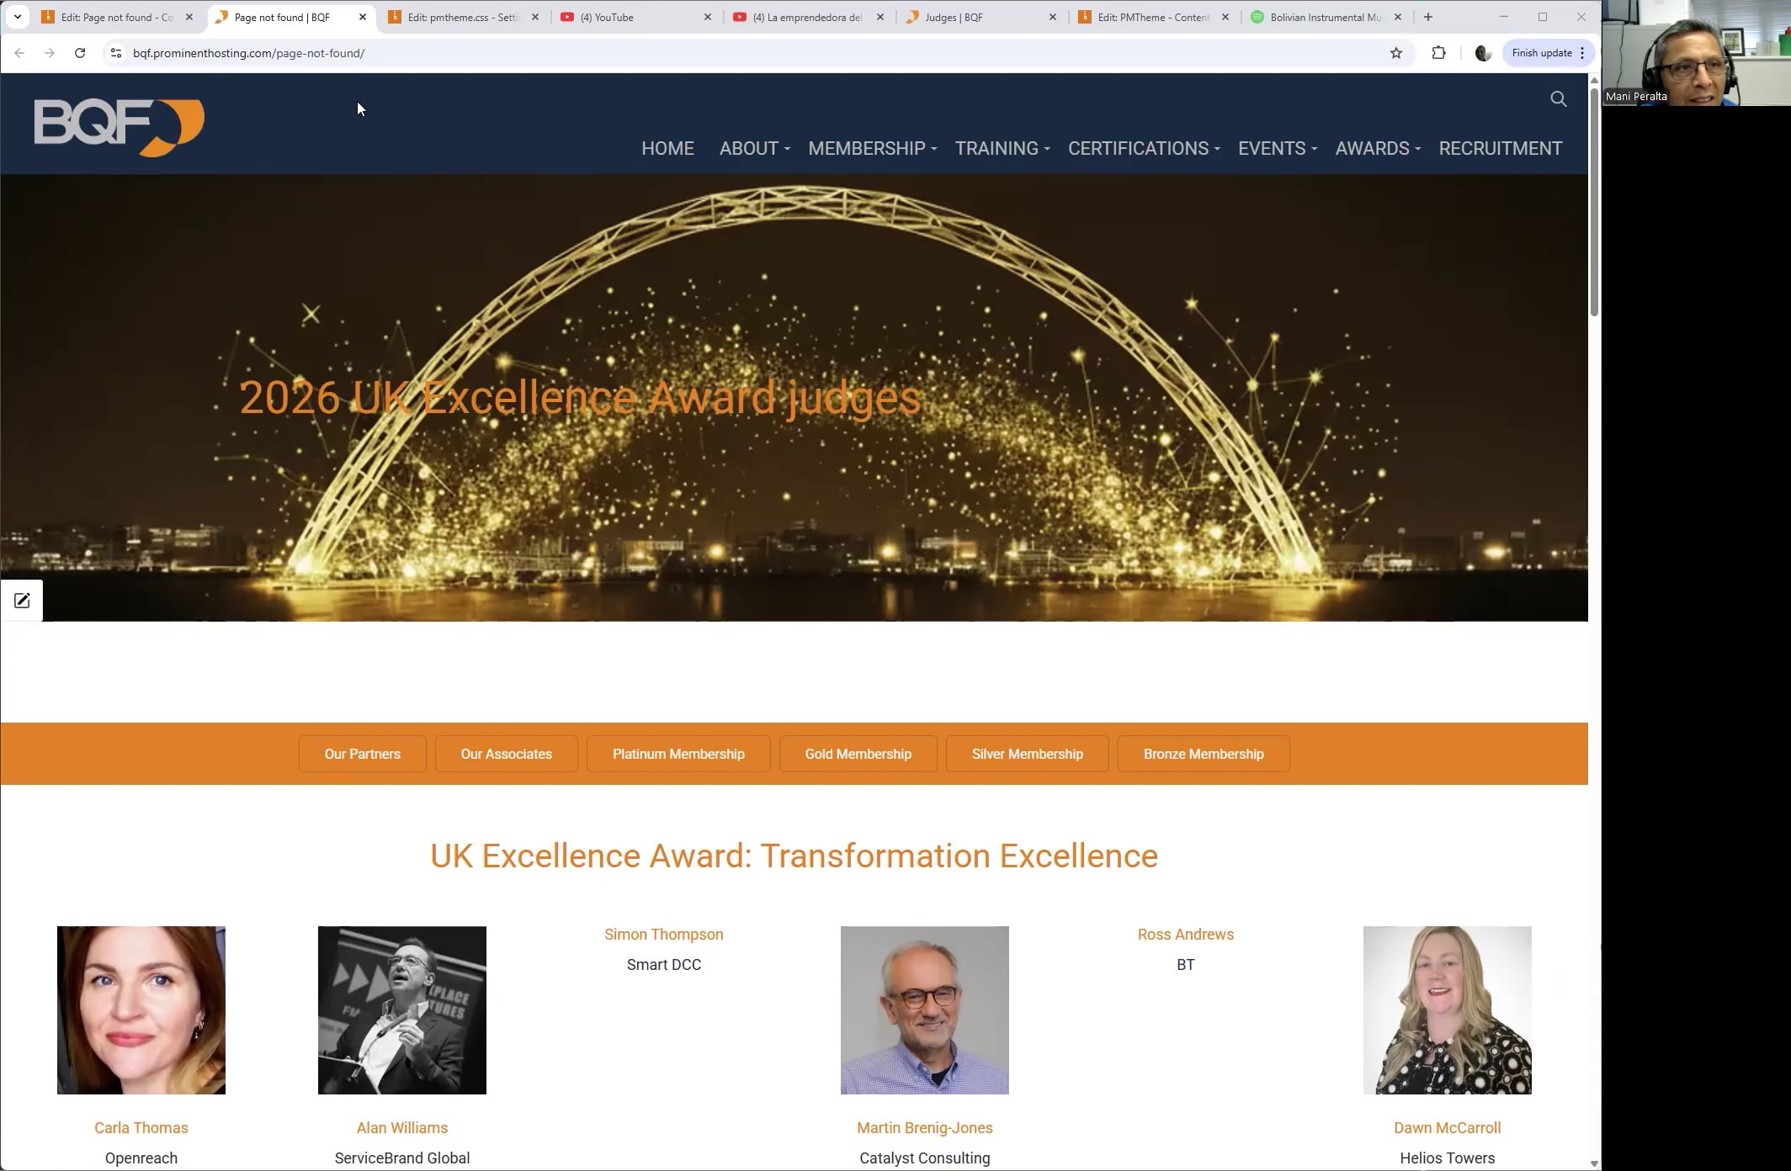Click the website search magnifier icon
Viewport: 1791px width, 1171px height.
tap(1558, 99)
